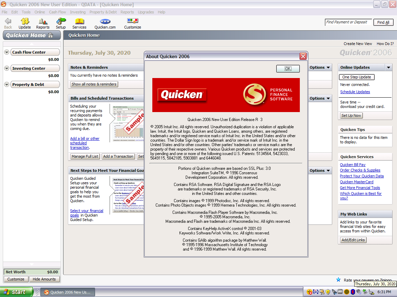
Task: Click the Customize toolbar icon
Action: (132, 21)
